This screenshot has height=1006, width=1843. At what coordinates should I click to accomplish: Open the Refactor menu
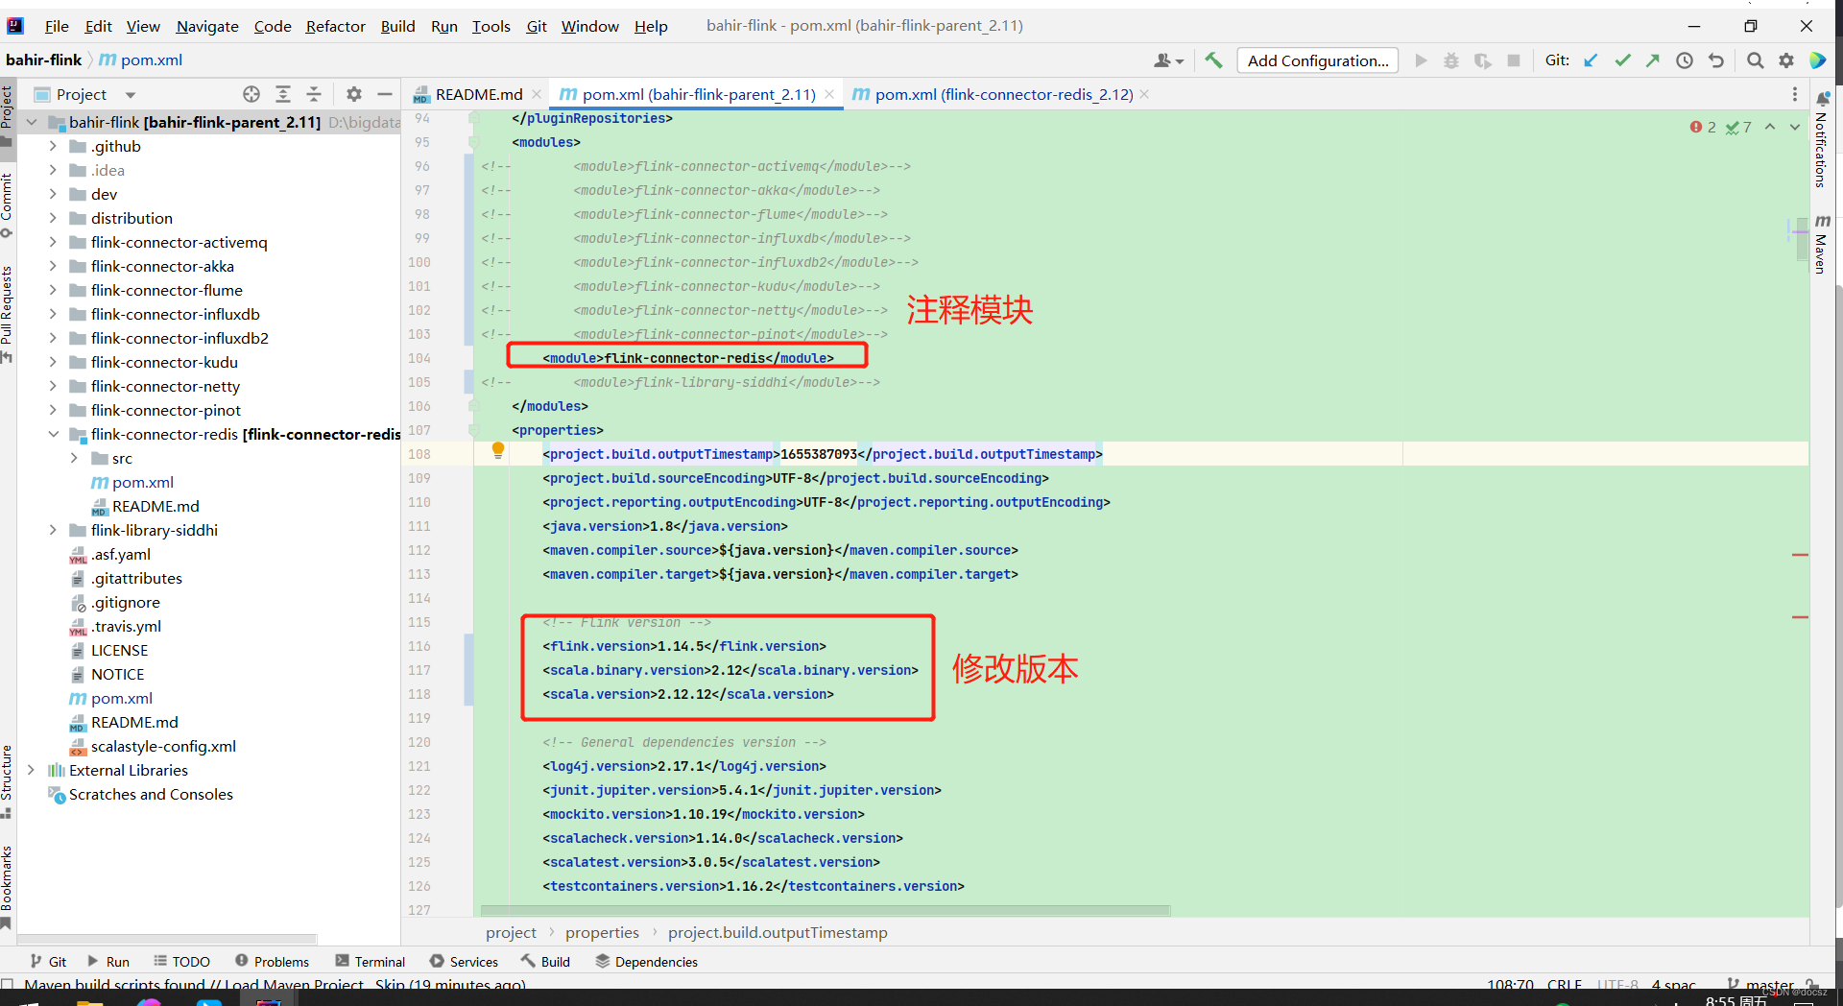tap(335, 26)
